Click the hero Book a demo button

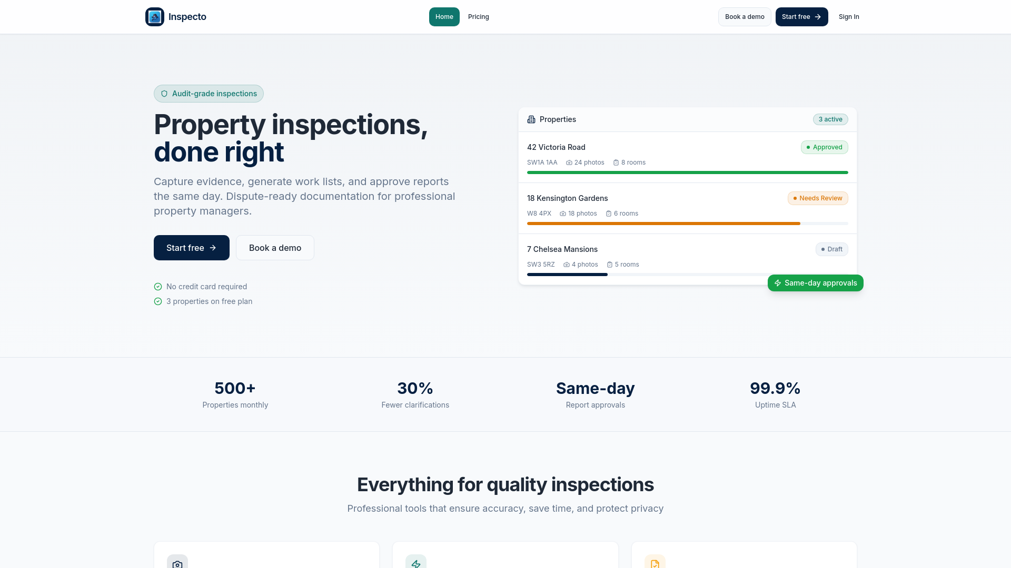(275, 248)
